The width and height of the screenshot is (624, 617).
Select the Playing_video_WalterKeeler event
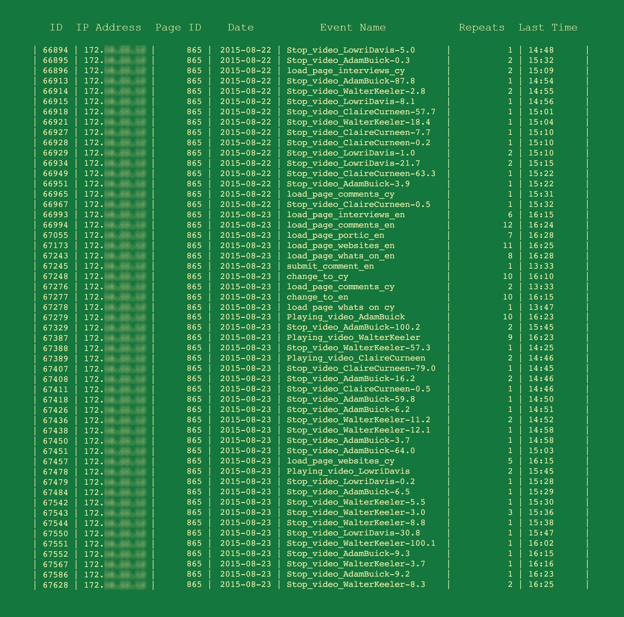coord(353,337)
